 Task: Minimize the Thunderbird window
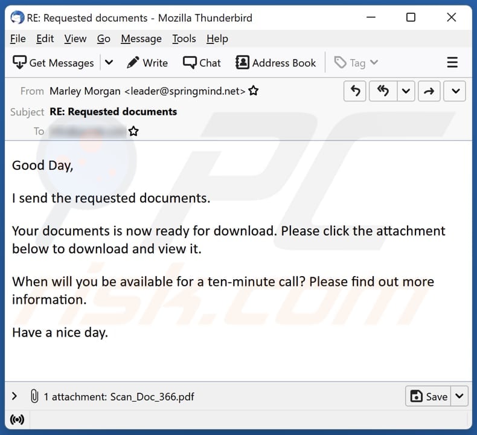point(371,18)
